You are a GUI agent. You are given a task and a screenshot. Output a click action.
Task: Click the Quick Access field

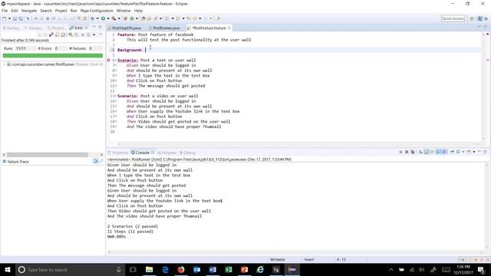[x=453, y=18]
